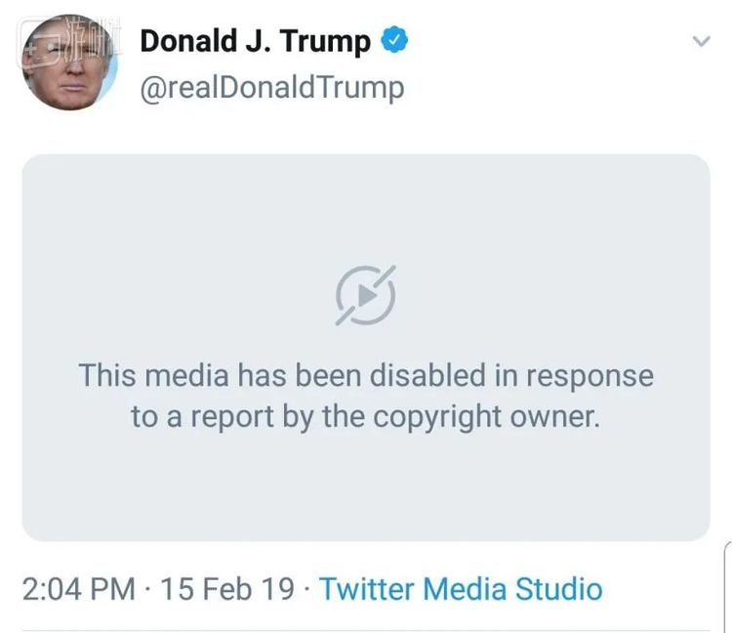Click the 2:04 PM timestamp
This screenshot has height=633, width=732.
[x=78, y=589]
